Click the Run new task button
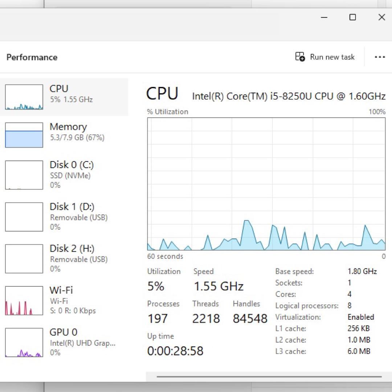 (x=325, y=57)
